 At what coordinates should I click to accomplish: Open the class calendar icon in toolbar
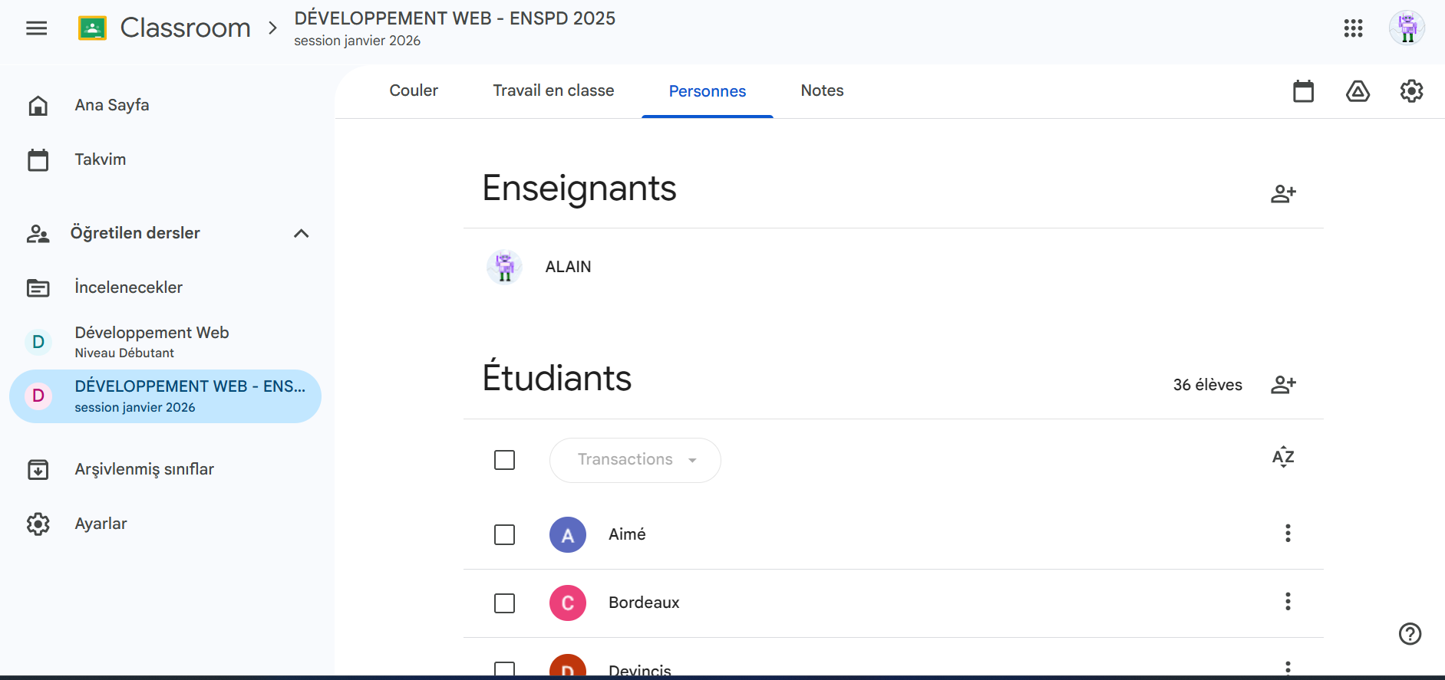(1303, 91)
